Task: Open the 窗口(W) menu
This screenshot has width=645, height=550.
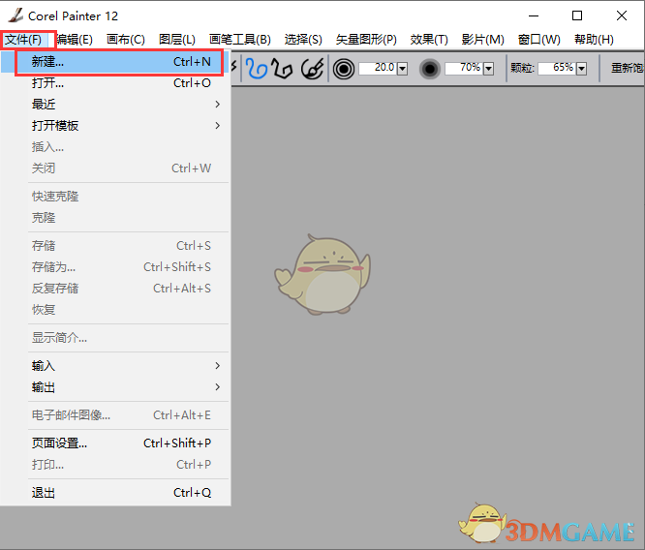Action: pyautogui.click(x=538, y=40)
